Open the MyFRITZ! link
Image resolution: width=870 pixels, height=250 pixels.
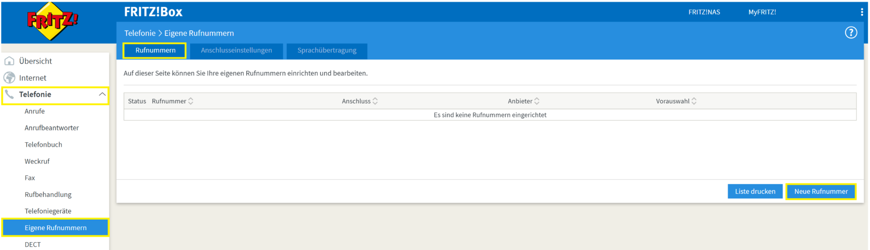click(x=762, y=12)
